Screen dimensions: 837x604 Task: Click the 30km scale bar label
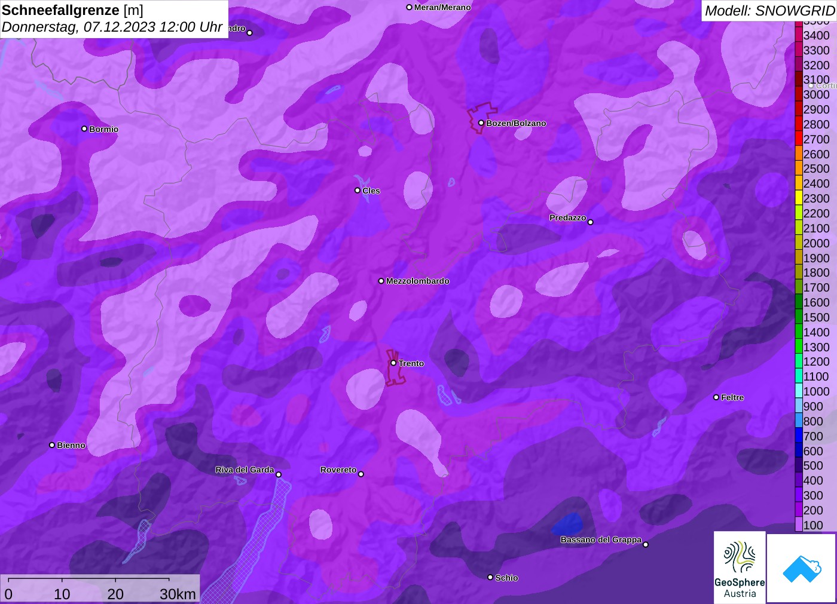pyautogui.click(x=178, y=594)
